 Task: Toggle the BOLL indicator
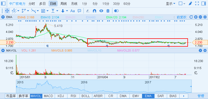pyautogui.click(x=86, y=96)
